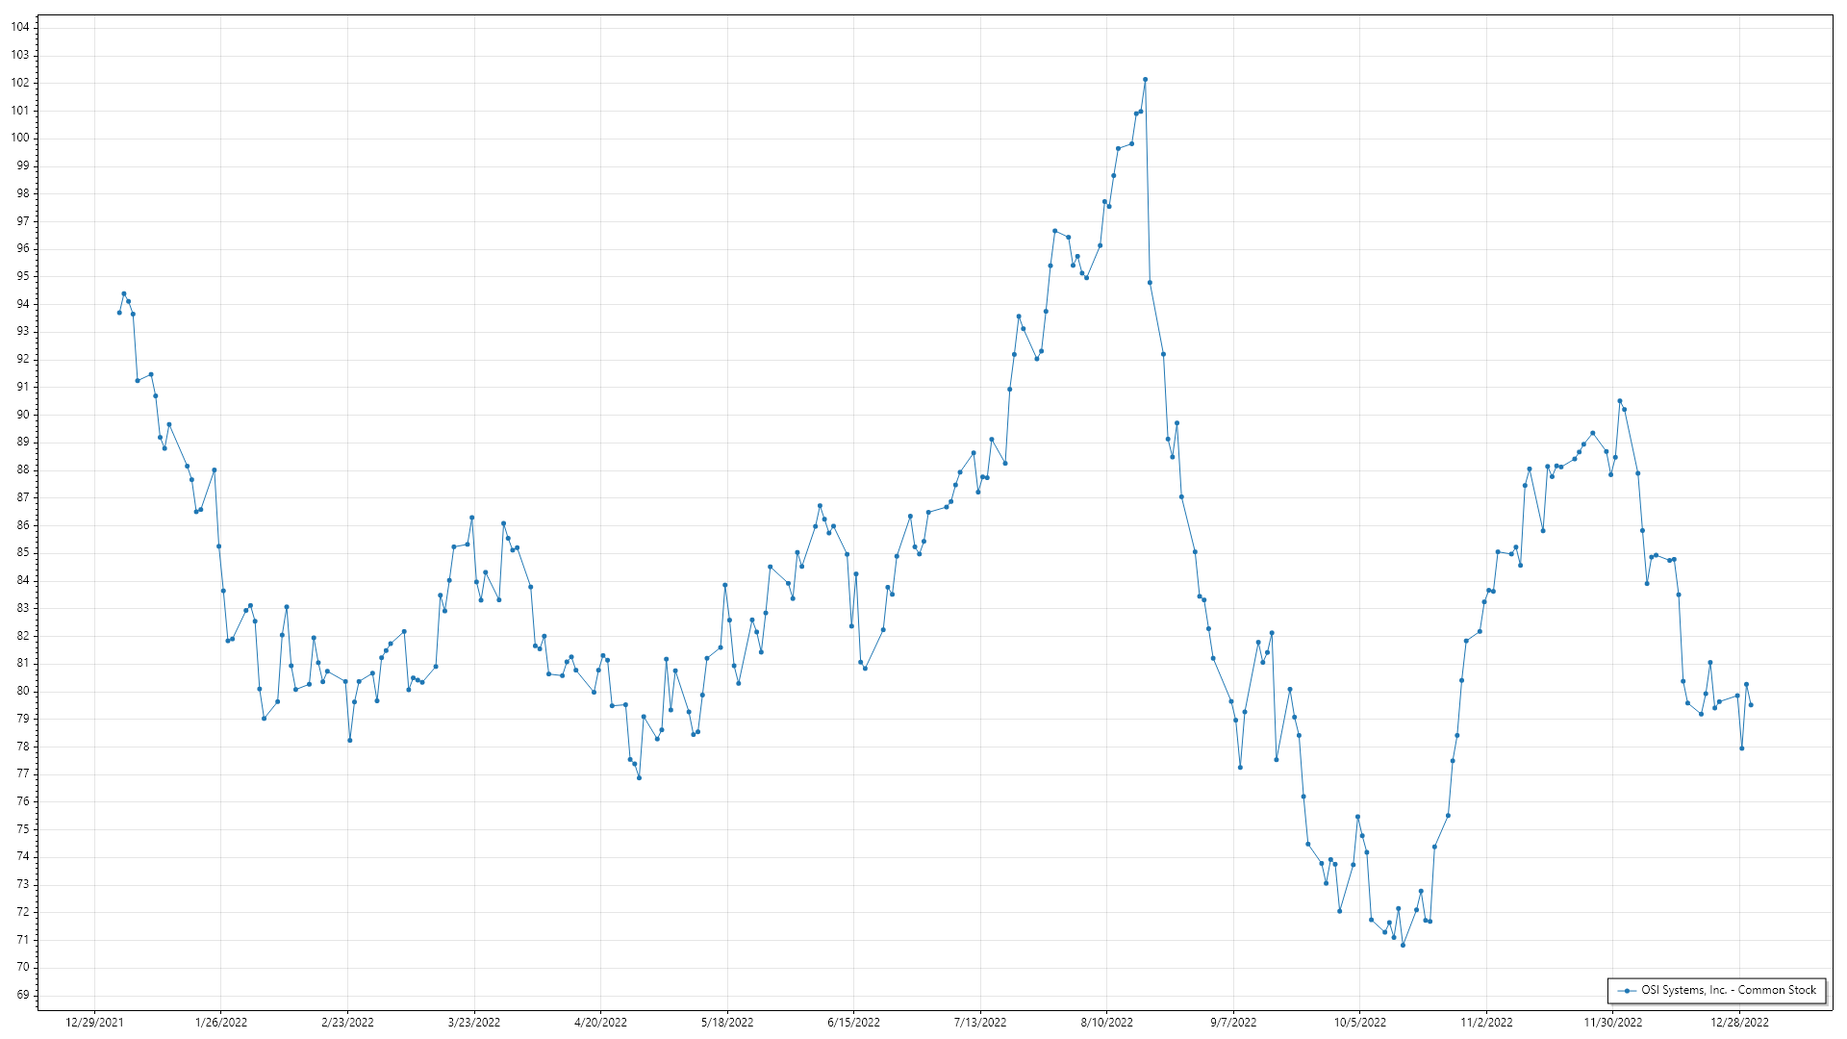Click the 10/5/2022 x-axis date label
The image size is (1847, 1039).
click(1359, 1023)
